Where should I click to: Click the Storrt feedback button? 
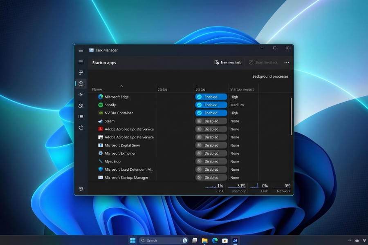263,62
